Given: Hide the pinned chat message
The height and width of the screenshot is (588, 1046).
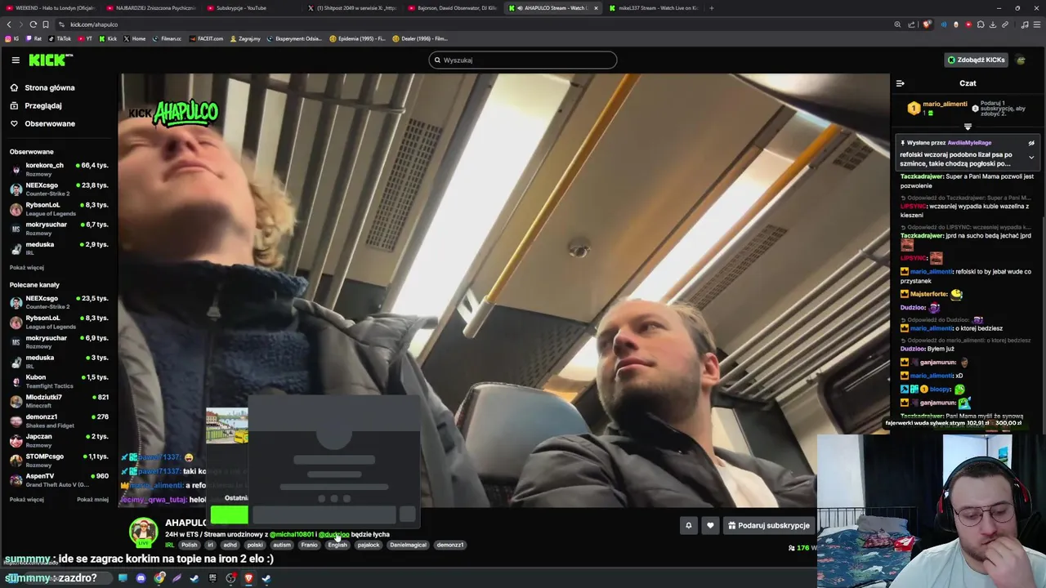Looking at the screenshot, I should 1031,143.
